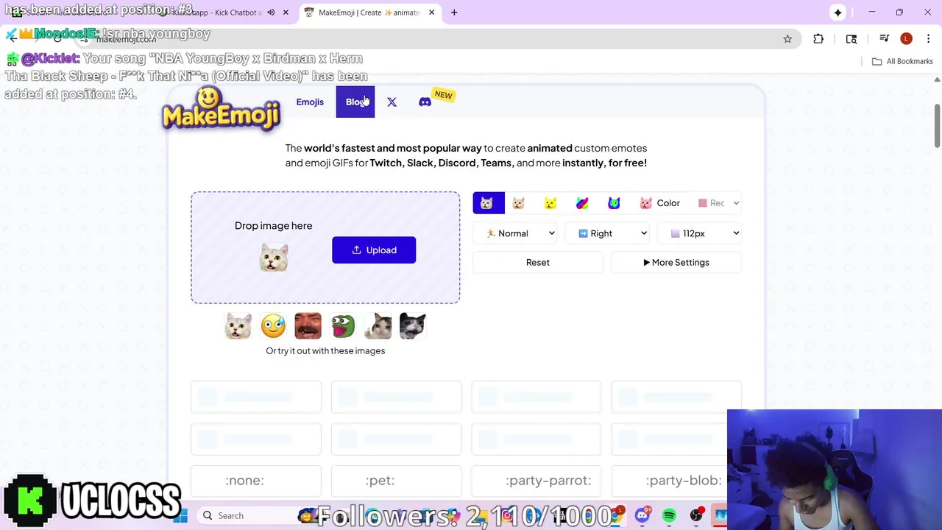The width and height of the screenshot is (942, 530).
Task: Click the Reset button
Action: point(538,262)
